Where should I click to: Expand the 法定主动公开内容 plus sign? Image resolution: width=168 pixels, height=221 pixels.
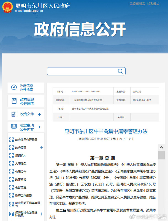pyautogui.click(x=40, y=127)
